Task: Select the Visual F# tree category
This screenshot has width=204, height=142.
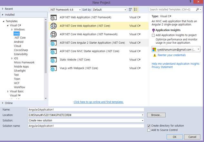Action: pos(15,95)
